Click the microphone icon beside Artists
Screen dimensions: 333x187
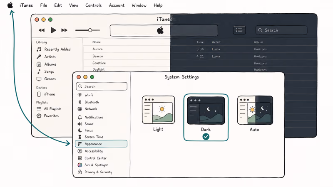point(39,57)
